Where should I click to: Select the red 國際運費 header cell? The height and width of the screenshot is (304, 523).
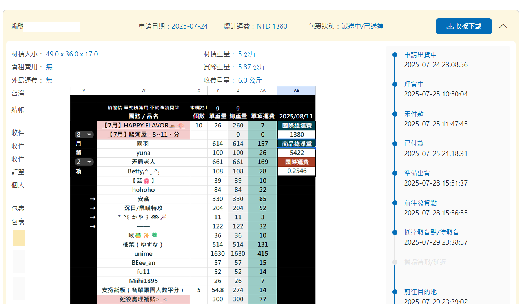(x=297, y=162)
